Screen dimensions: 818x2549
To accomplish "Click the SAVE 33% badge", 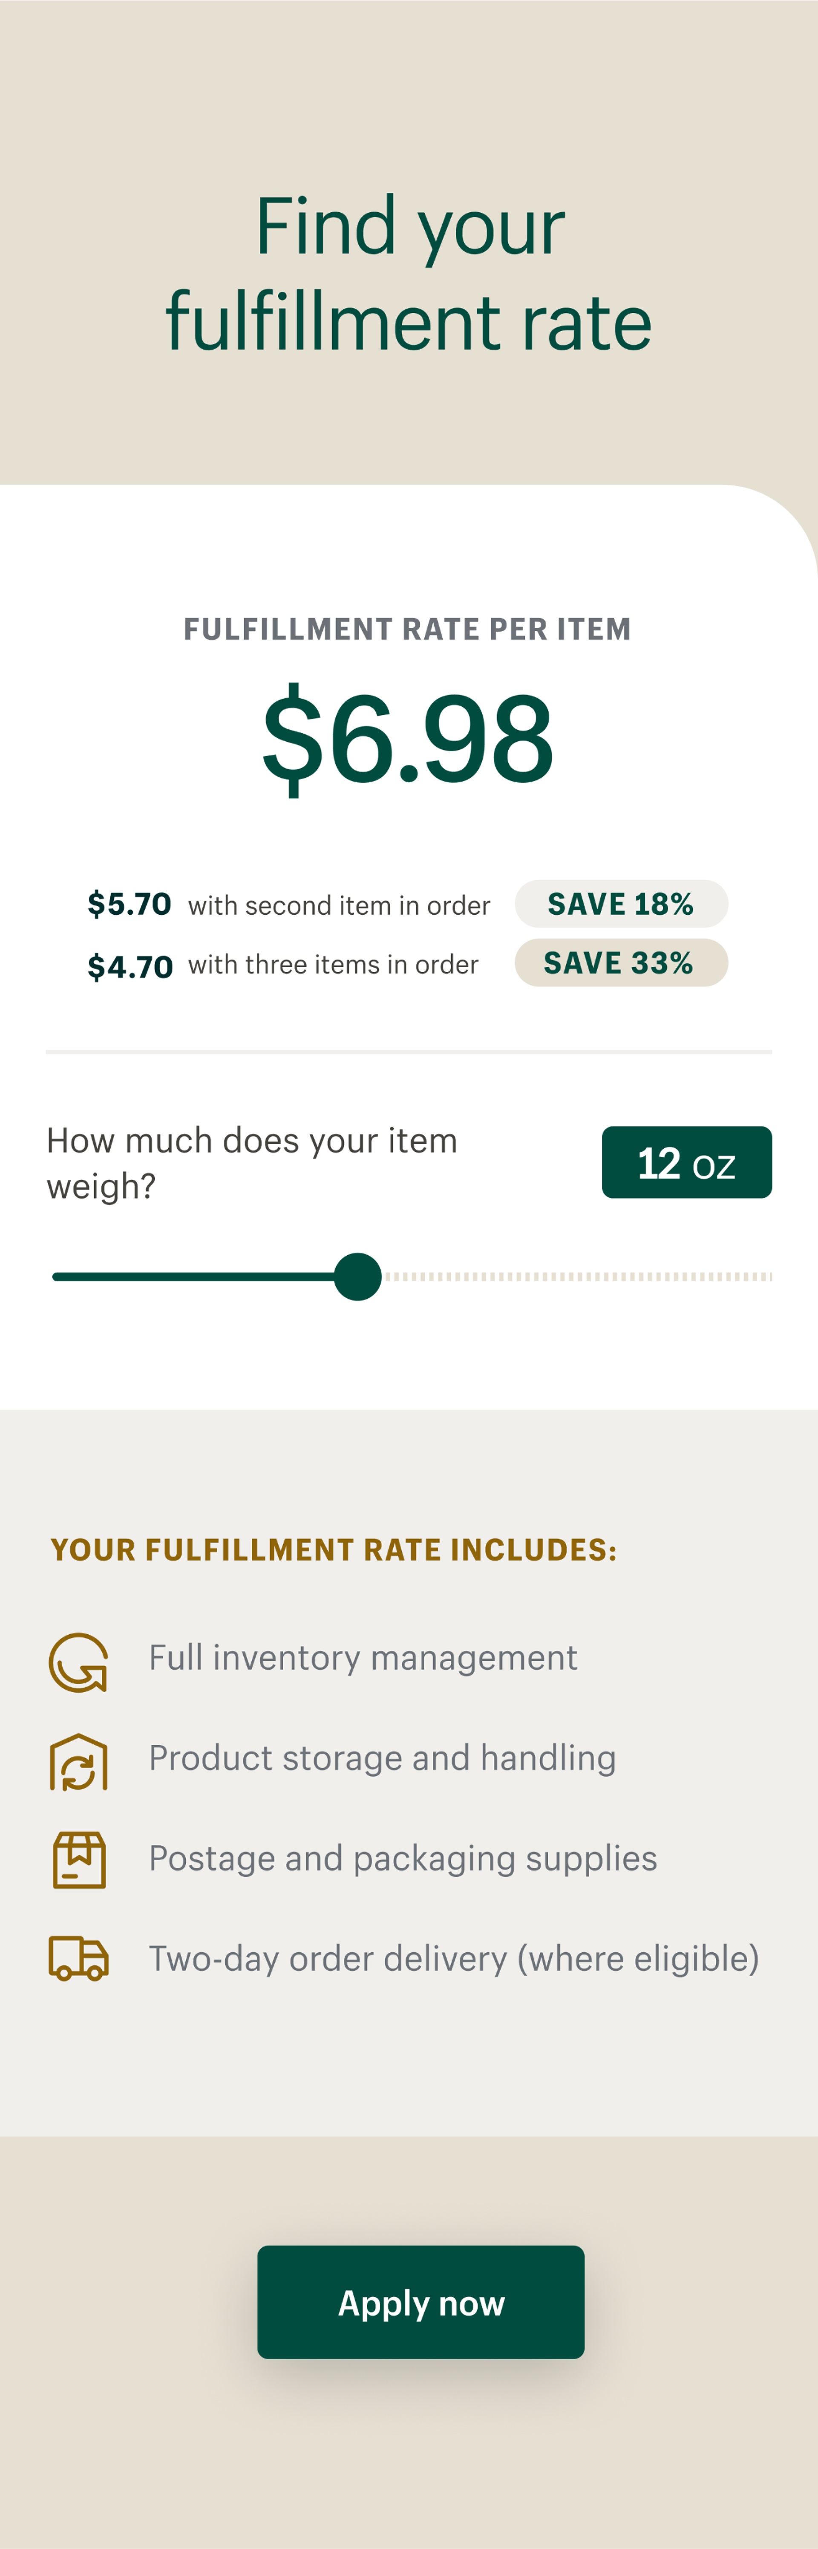I will click(621, 963).
